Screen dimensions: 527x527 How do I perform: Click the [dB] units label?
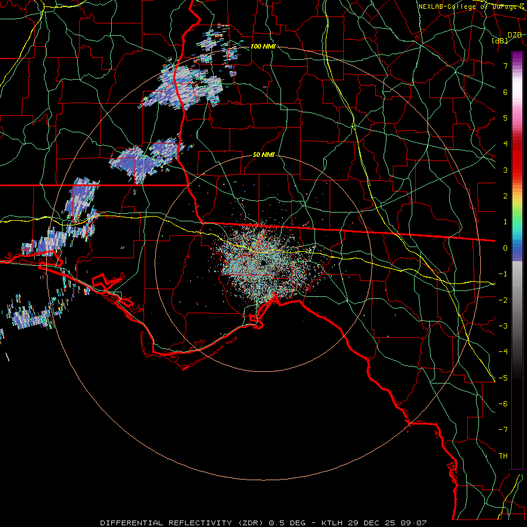500,41
